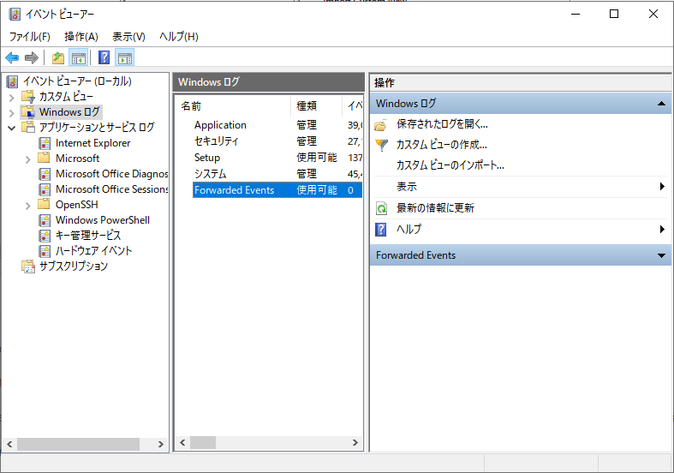
Task: Click カスタム ビューのインポート... action
Action: 450,165
